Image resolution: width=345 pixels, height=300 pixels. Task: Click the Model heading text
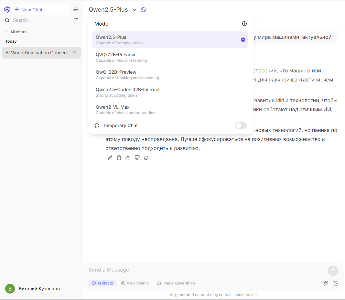click(x=102, y=24)
